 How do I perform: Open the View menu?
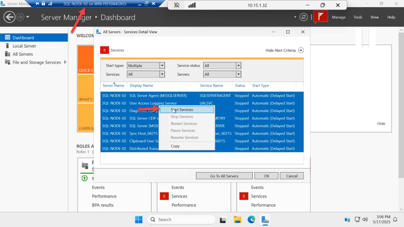tap(374, 17)
